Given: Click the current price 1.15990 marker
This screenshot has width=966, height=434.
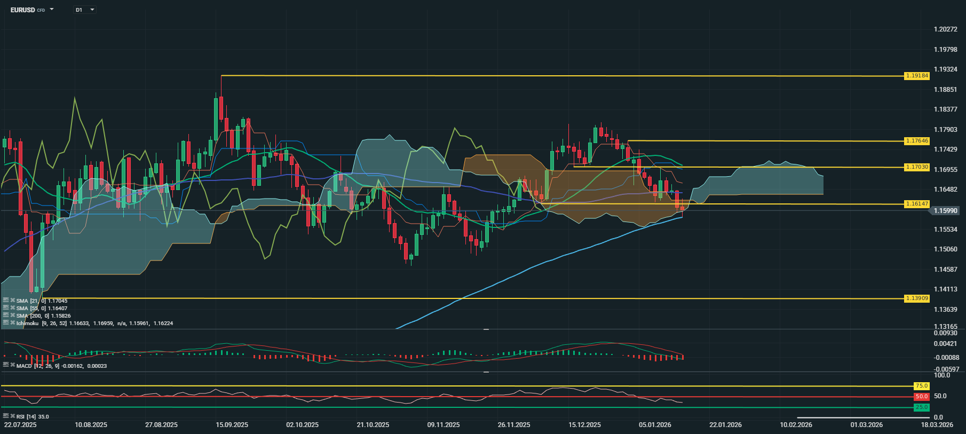Looking at the screenshot, I should pos(945,211).
